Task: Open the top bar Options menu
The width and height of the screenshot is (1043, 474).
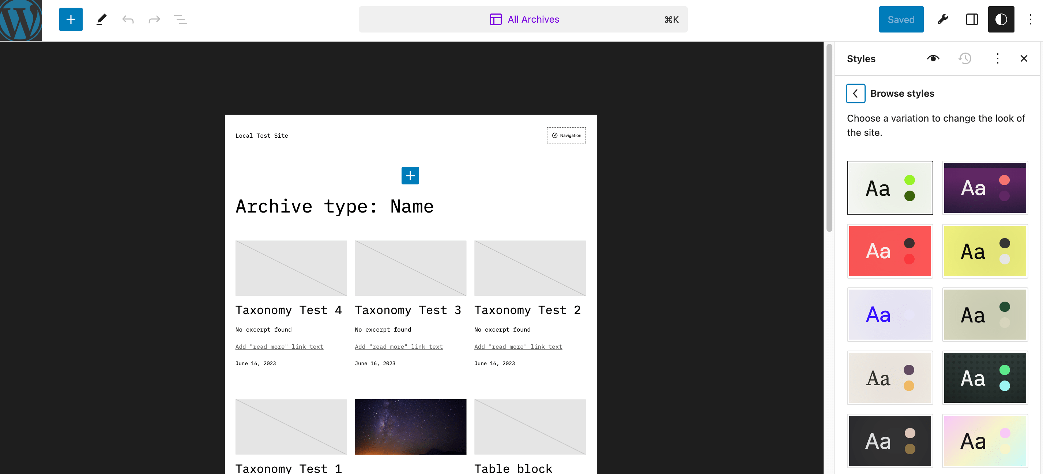Action: [1031, 19]
